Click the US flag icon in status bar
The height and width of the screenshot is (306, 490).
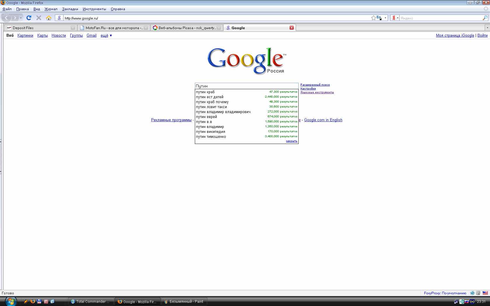[x=485, y=293]
